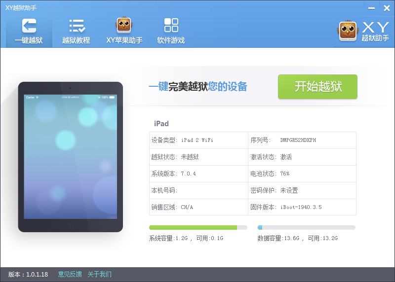Open the 意见反馈 link
This screenshot has height=282, width=395.
tap(70, 274)
